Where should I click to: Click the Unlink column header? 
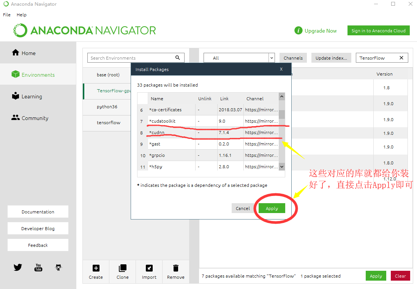point(205,99)
